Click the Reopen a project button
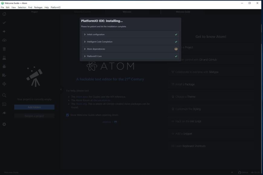 coord(34,116)
